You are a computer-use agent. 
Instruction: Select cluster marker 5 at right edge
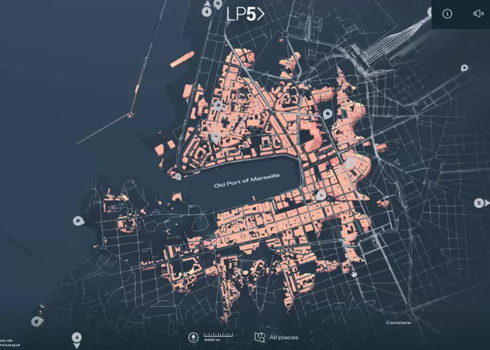(479, 203)
